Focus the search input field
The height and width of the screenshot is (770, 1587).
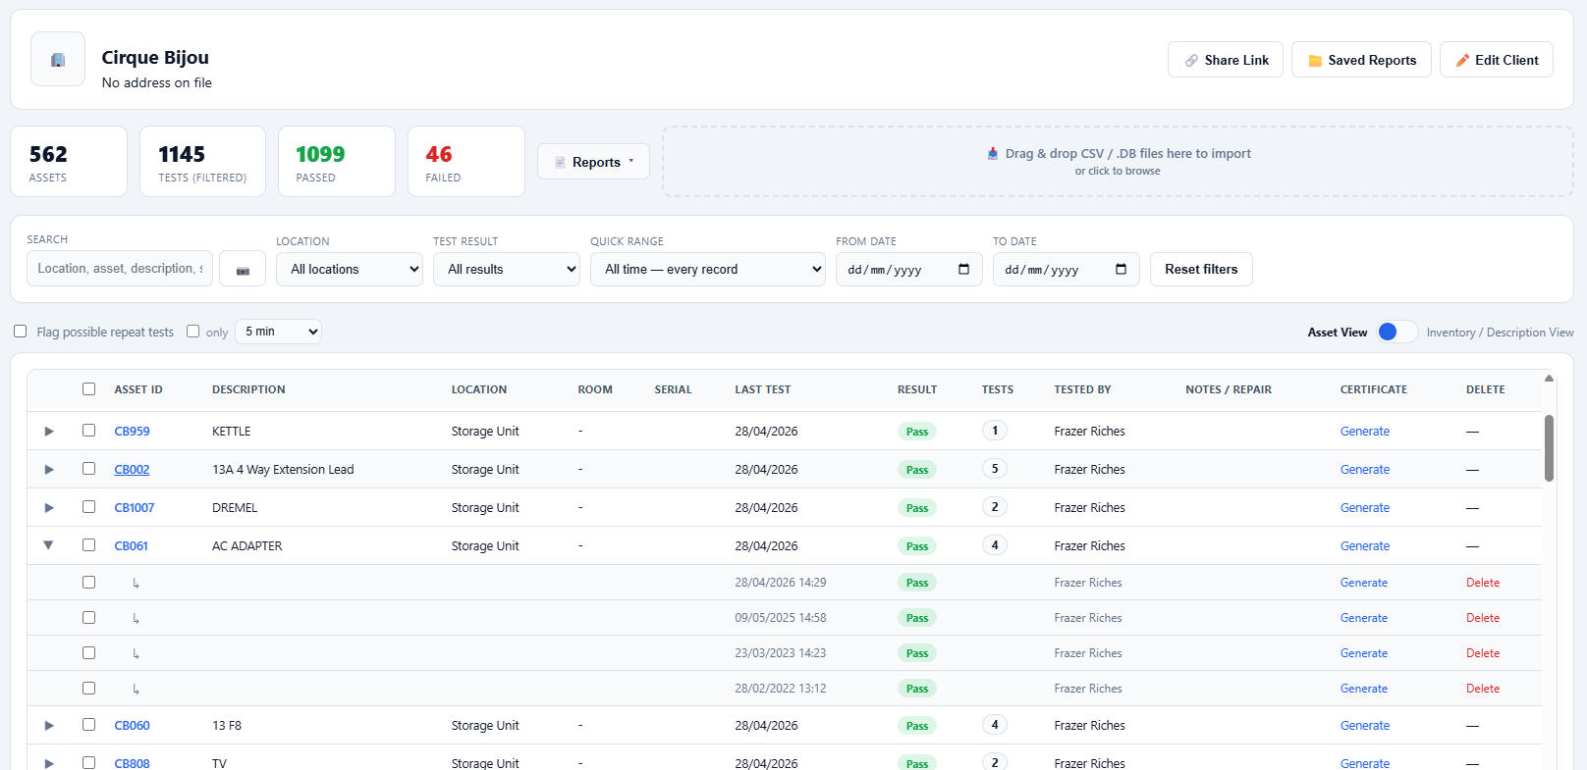pos(120,269)
